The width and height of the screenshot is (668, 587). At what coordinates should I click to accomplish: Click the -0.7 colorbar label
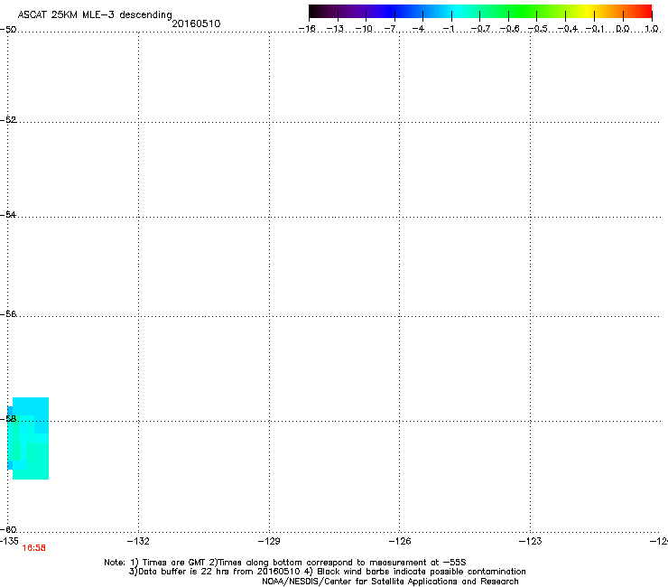(x=480, y=29)
